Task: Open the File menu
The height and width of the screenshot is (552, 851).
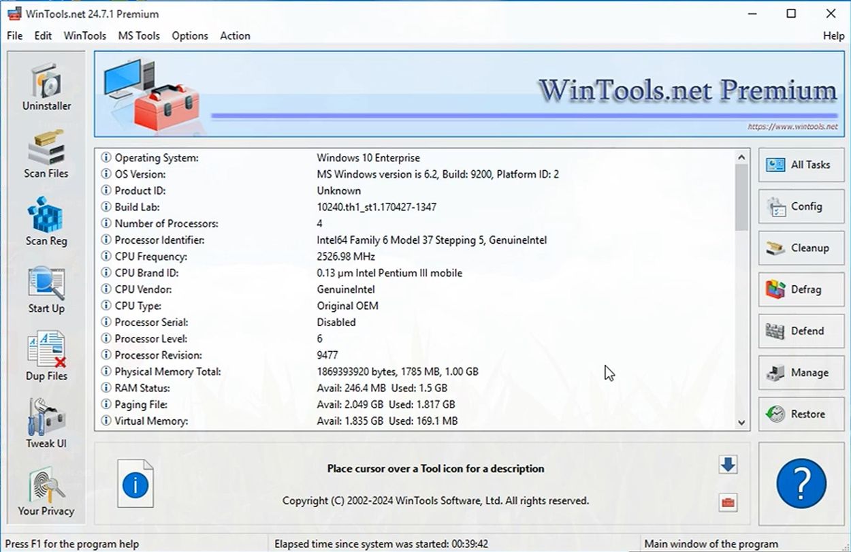Action: pyautogui.click(x=14, y=35)
